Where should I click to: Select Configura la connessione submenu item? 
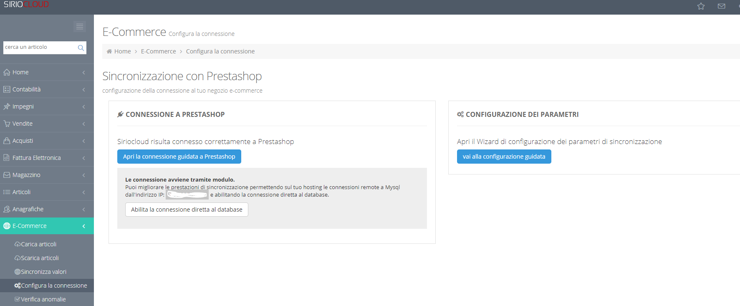tap(47, 286)
